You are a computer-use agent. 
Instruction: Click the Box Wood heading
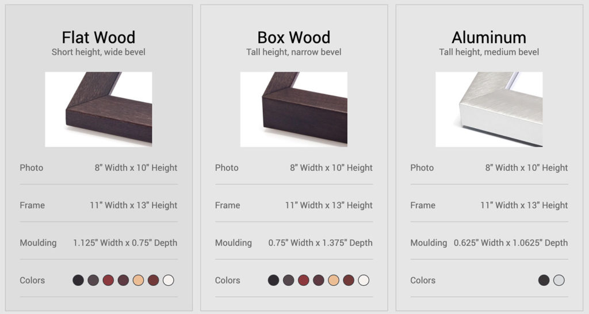[294, 37]
